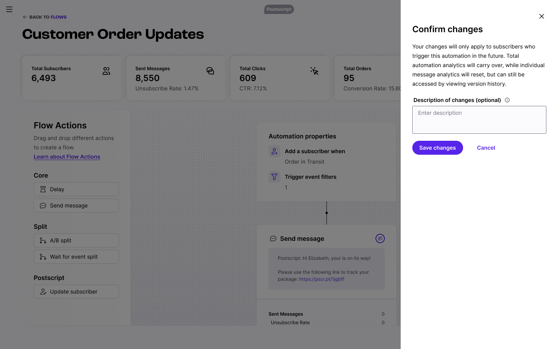
Task: Focus the Enter description text field
Action: click(479, 120)
